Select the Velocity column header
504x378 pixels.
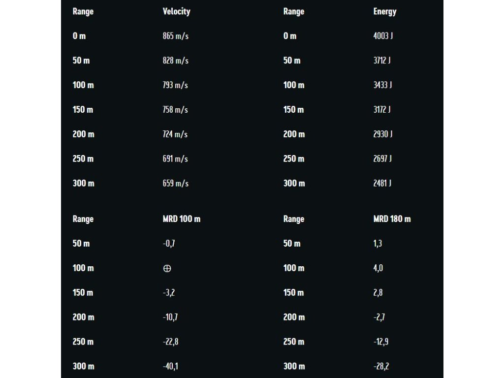(177, 12)
